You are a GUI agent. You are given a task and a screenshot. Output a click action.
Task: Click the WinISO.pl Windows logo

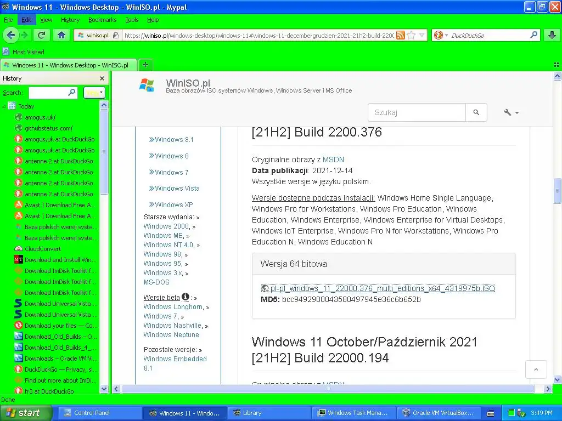(x=147, y=85)
